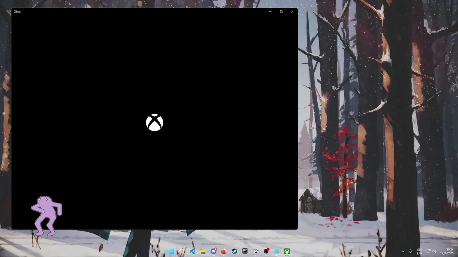
Task: Click the Xbox window title text
Action: click(18, 12)
